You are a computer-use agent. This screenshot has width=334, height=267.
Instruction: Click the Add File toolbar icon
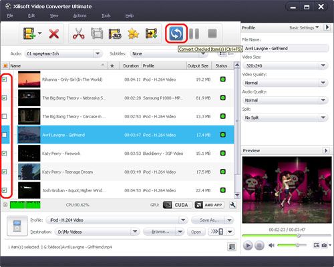coord(29,34)
